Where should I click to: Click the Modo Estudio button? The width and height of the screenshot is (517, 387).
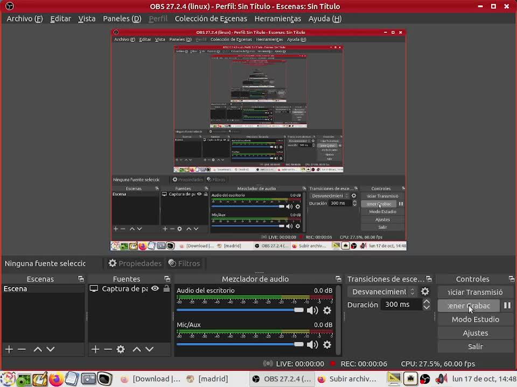click(475, 319)
